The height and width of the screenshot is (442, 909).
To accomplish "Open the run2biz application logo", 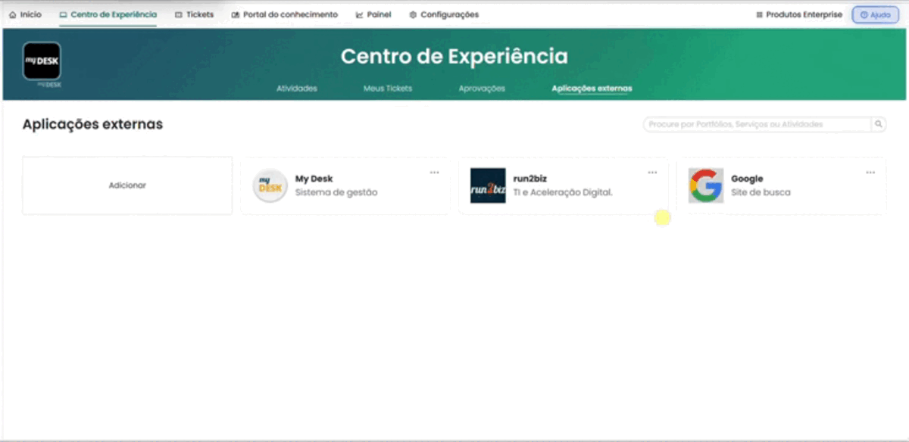I will click(x=488, y=185).
